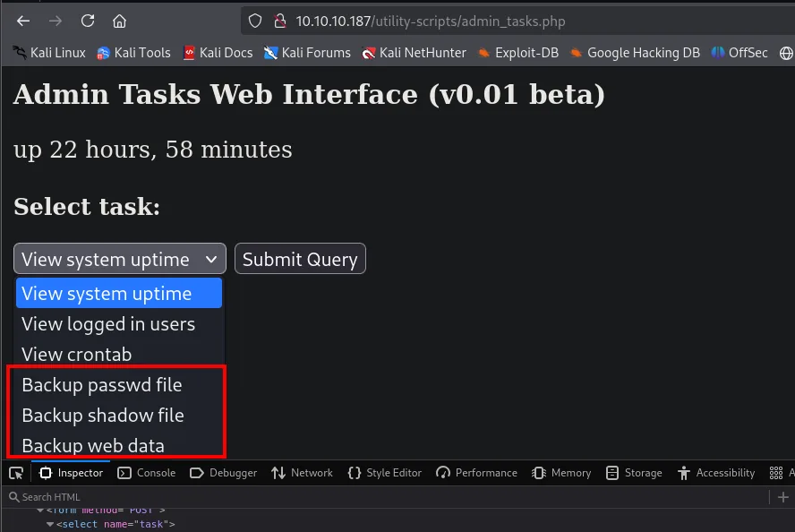Choose Backup shadow file option

[119, 415]
